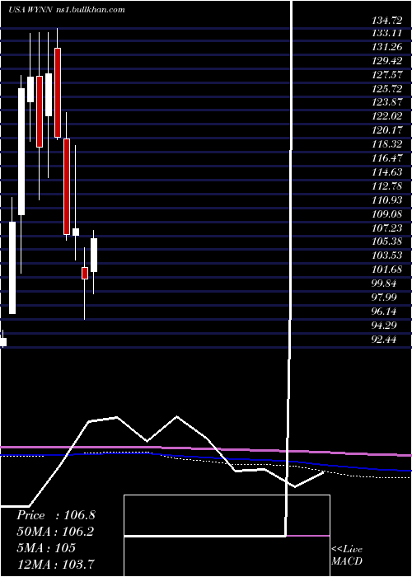Click the 114.63 price axis label
The width and height of the screenshot is (412, 577).
point(387,172)
